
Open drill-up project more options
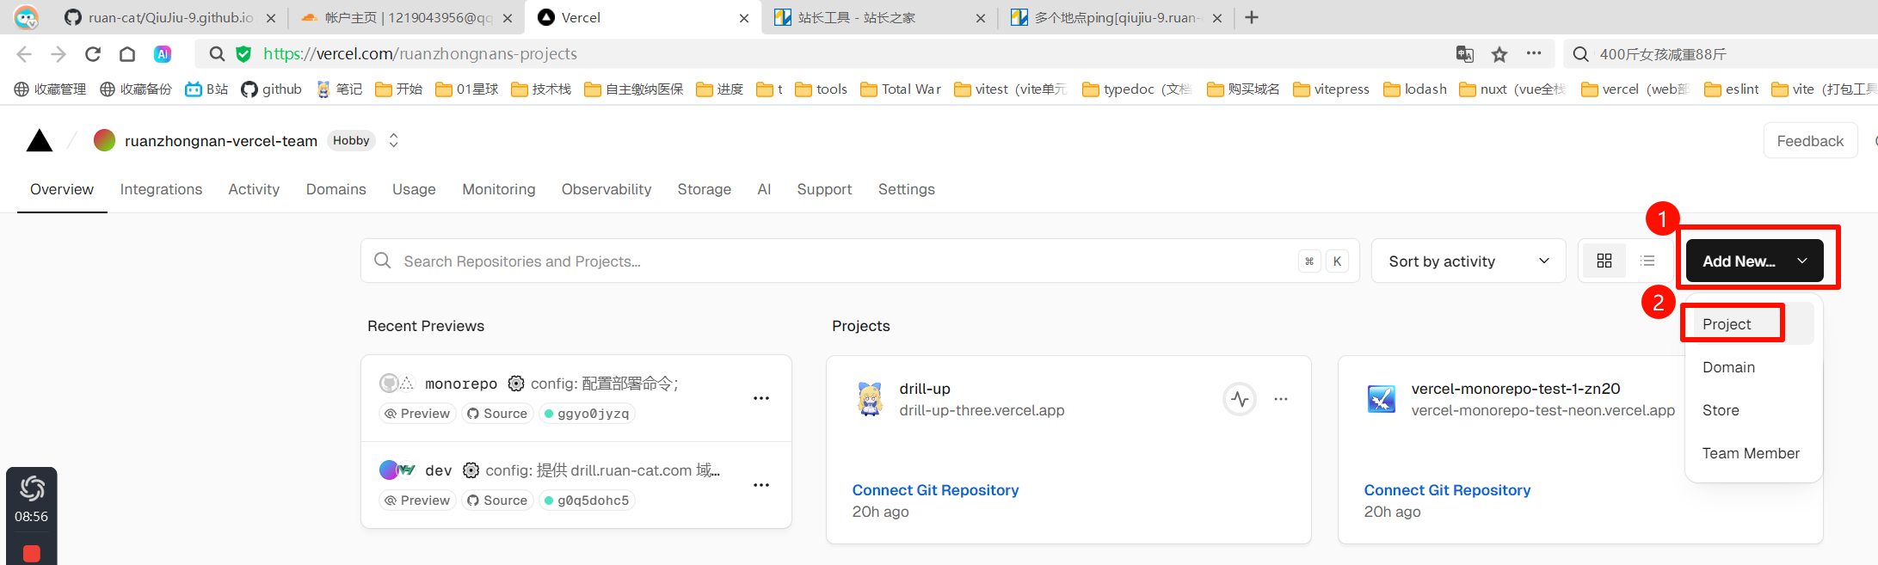coord(1281,399)
